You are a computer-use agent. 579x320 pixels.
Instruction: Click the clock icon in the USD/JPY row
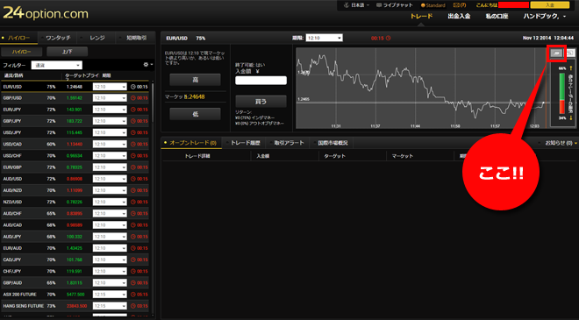pos(133,132)
